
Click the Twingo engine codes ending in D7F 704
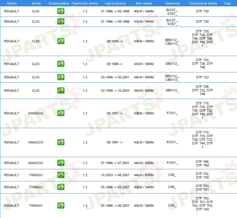click(x=202, y=204)
